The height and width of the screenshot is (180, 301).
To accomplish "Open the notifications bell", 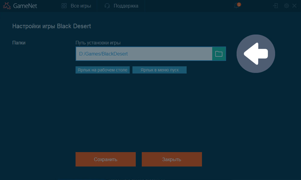I will click(x=237, y=6).
